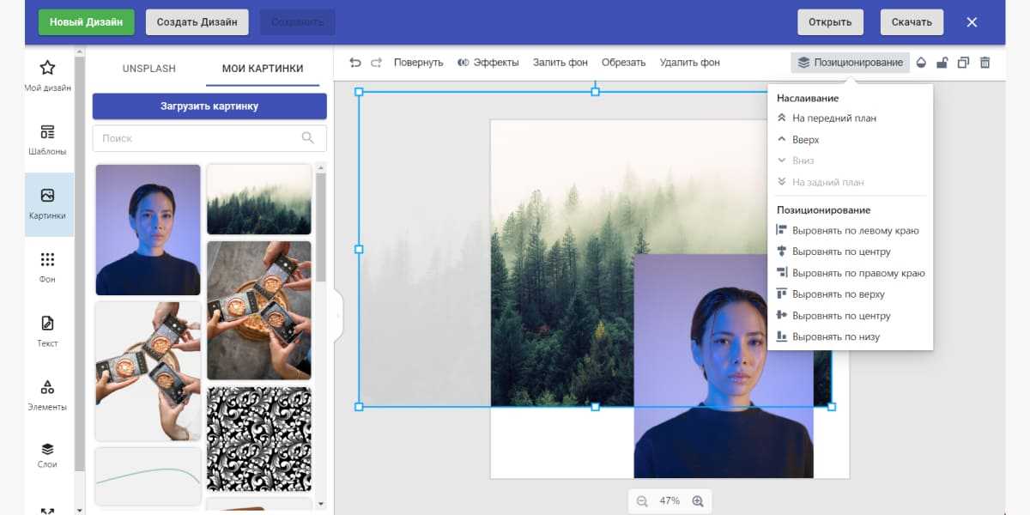1030x515 pixels.
Task: Click the undo arrow icon
Action: click(355, 63)
